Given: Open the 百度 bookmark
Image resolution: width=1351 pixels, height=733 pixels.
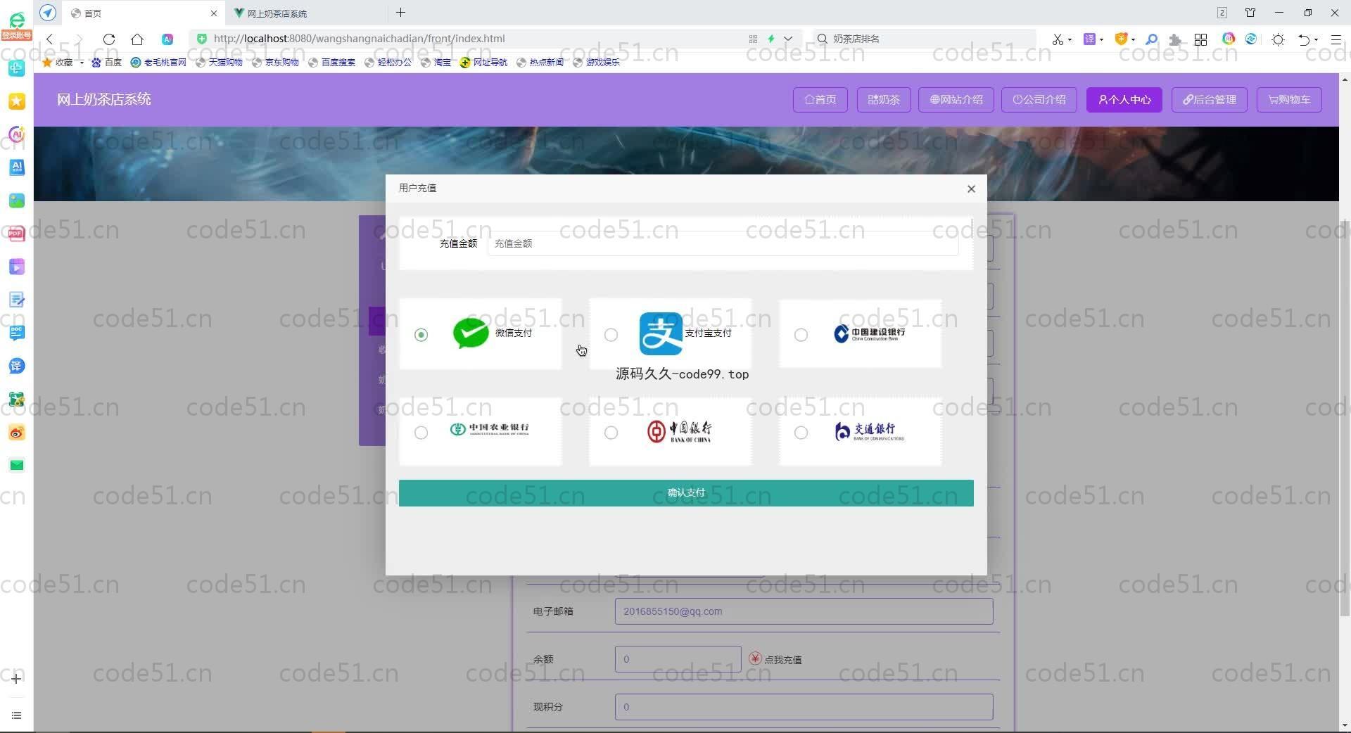Looking at the screenshot, I should [107, 63].
